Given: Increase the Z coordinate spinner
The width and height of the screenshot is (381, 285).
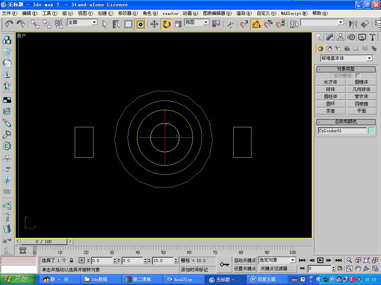Looking at the screenshot, I should click(176, 259).
